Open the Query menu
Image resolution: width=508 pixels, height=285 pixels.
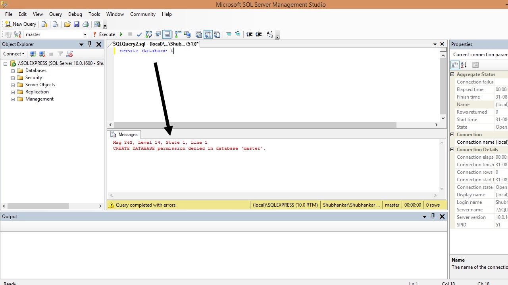(x=56, y=14)
